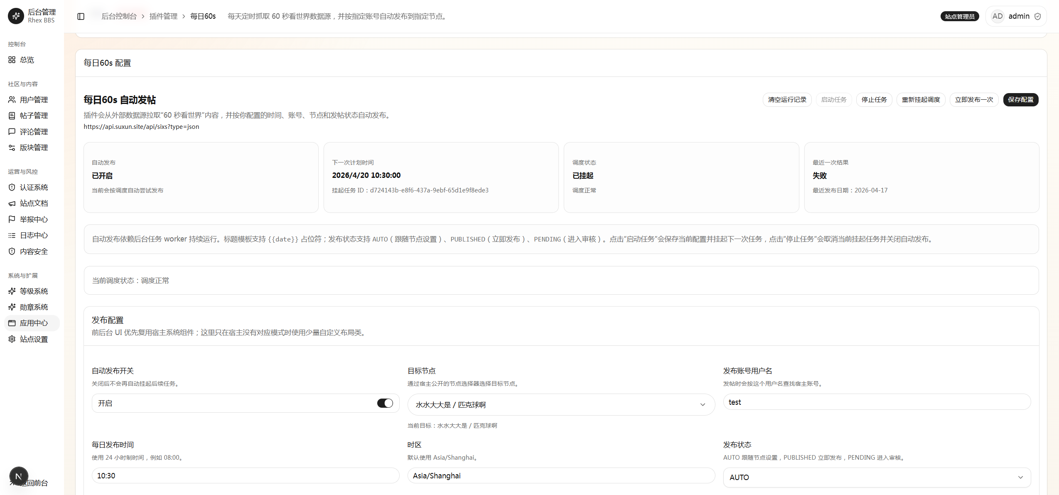
Task: Click the 时区 Asia/Shanghai input field
Action: pos(561,475)
